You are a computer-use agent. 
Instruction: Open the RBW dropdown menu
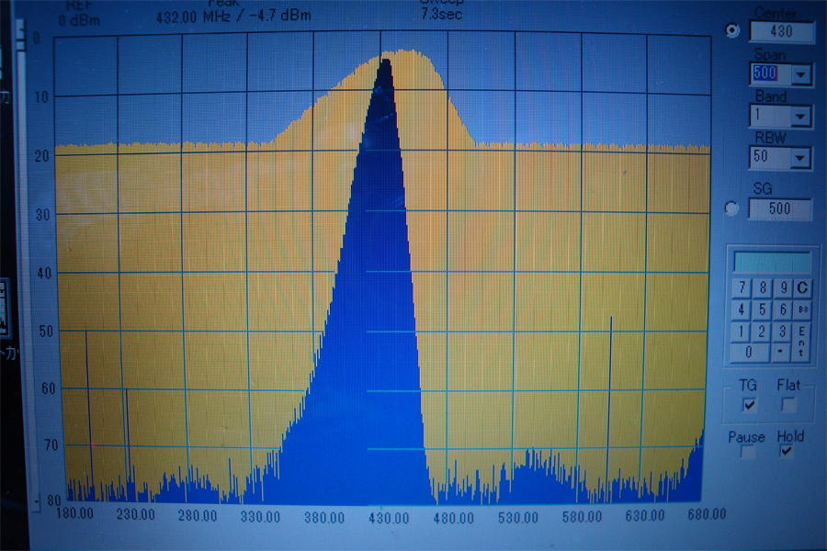point(800,159)
